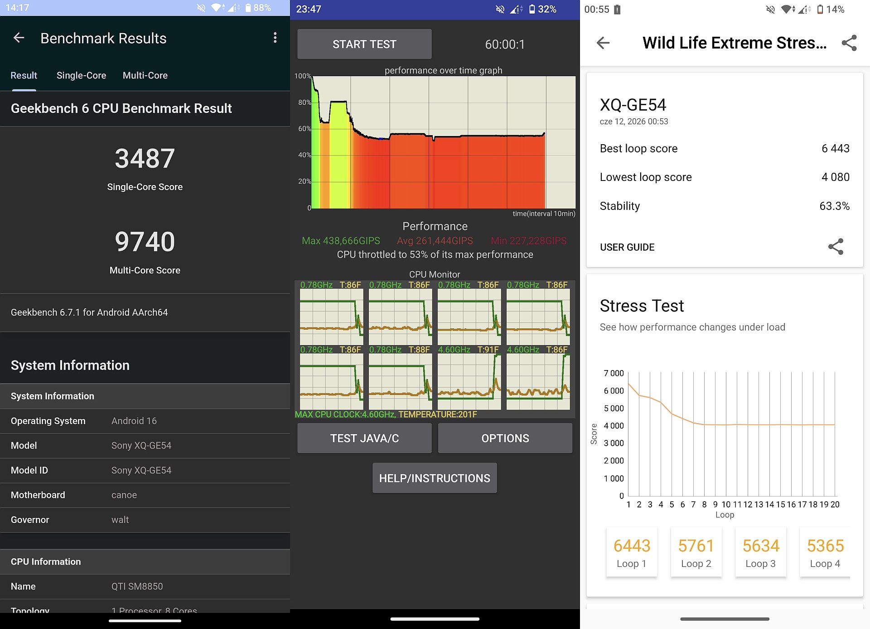The width and height of the screenshot is (870, 629).
Task: Tap the Best loop score value 6 443
Action: [836, 148]
